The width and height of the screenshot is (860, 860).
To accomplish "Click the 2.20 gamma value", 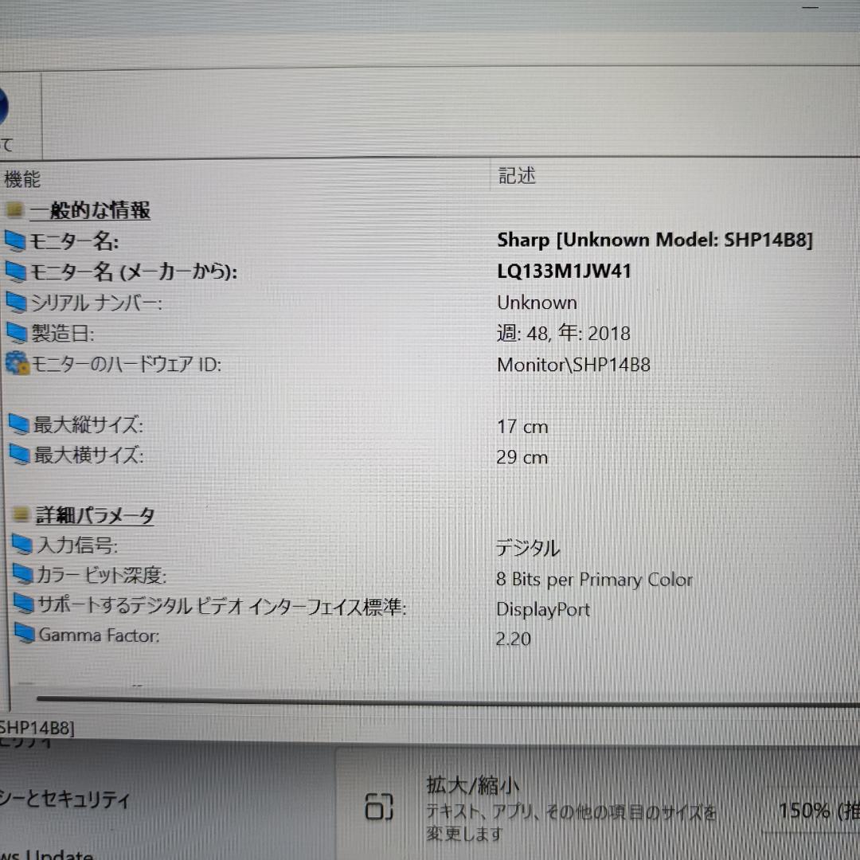I will [x=514, y=639].
